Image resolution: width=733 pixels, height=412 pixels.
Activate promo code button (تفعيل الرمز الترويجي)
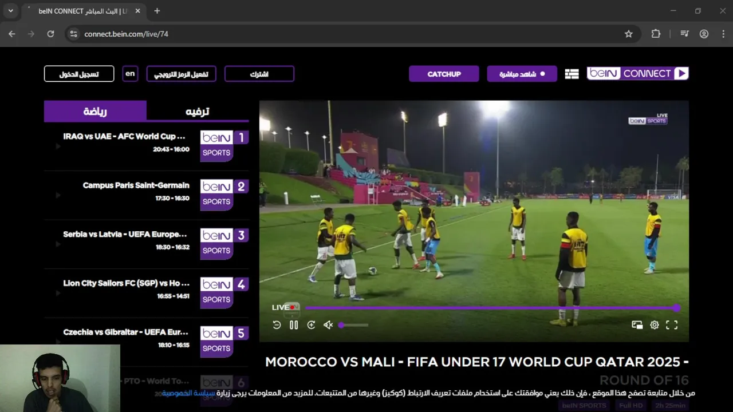[x=181, y=74]
